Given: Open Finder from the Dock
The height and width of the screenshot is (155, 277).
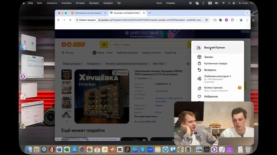Looking at the screenshot, I should tap(29, 149).
